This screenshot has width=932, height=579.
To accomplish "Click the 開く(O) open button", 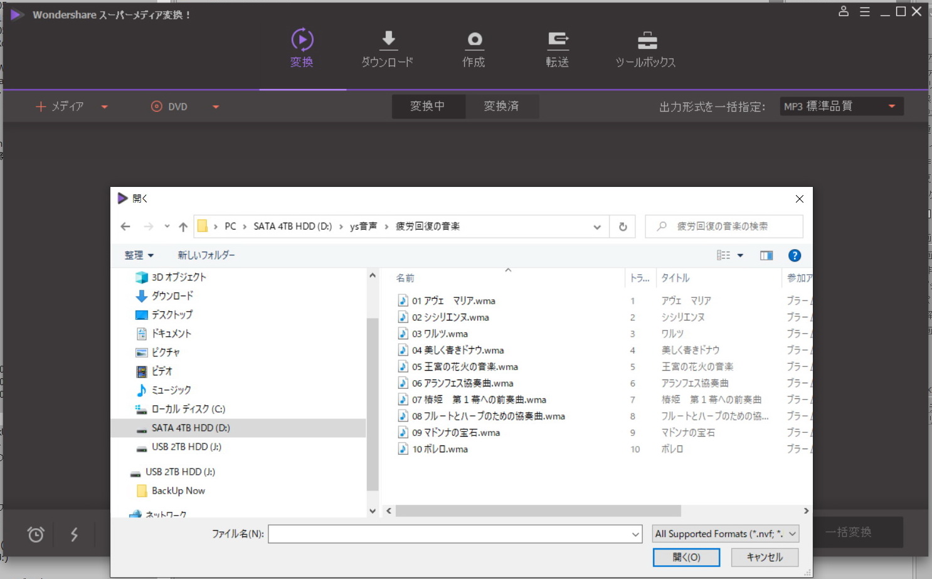I will 686,557.
